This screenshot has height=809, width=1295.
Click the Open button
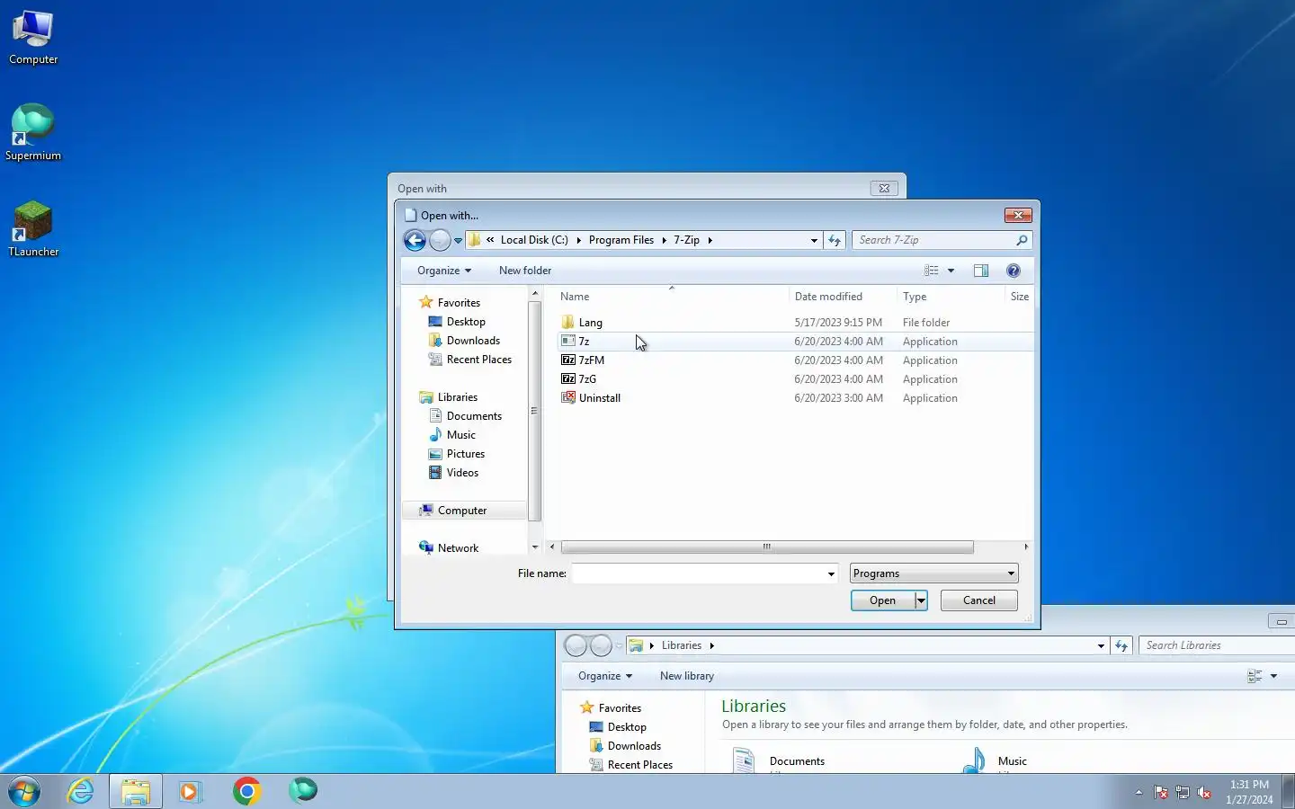click(883, 600)
